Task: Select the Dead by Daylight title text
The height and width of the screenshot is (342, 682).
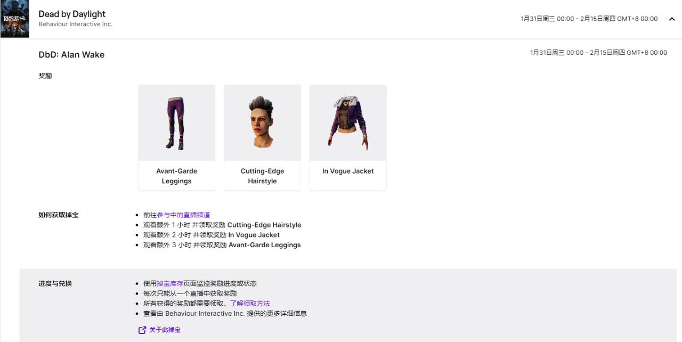Action: point(72,14)
